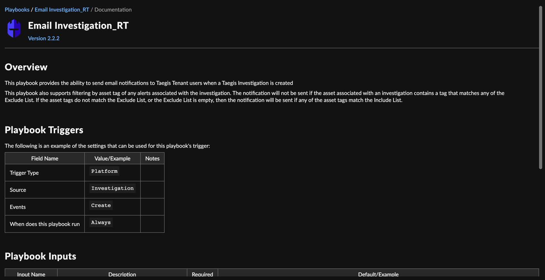
Task: Select the Value/Example column header
Action: point(112,158)
